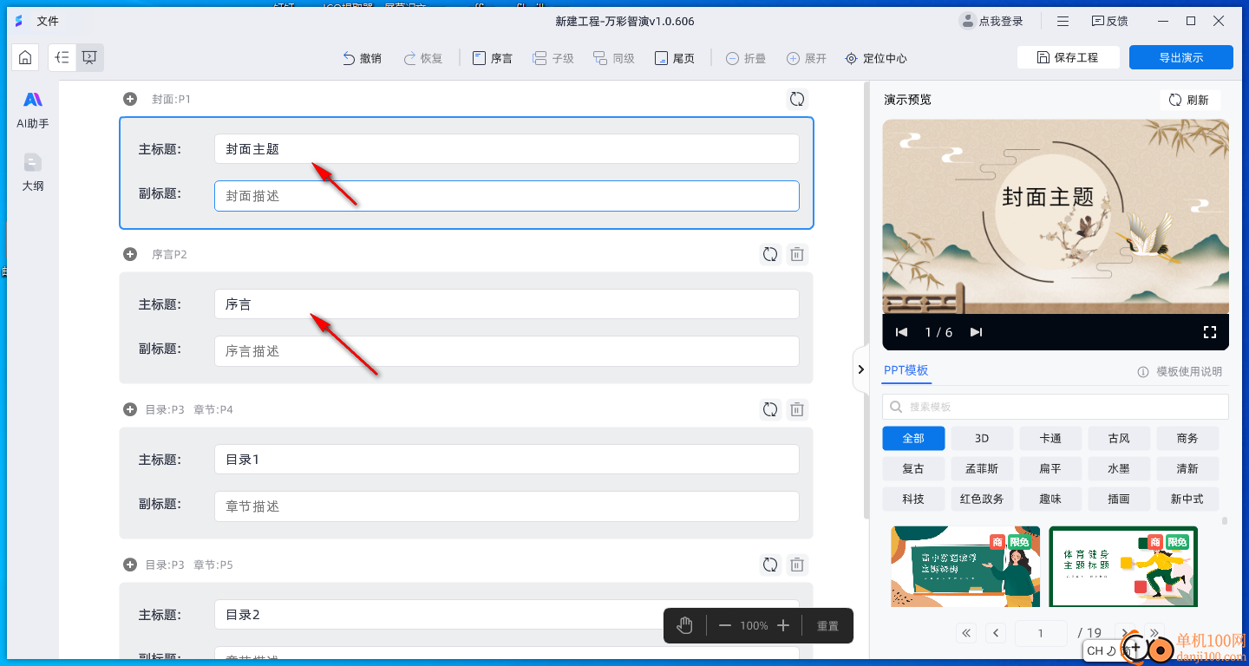This screenshot has width=1249, height=666.
Task: Regenerate the 序言P2 card
Action: coord(770,254)
